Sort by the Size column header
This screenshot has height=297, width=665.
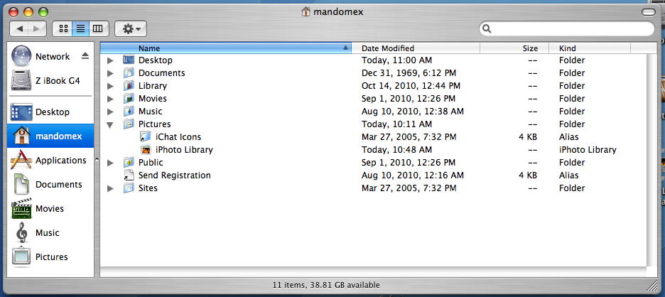point(514,48)
